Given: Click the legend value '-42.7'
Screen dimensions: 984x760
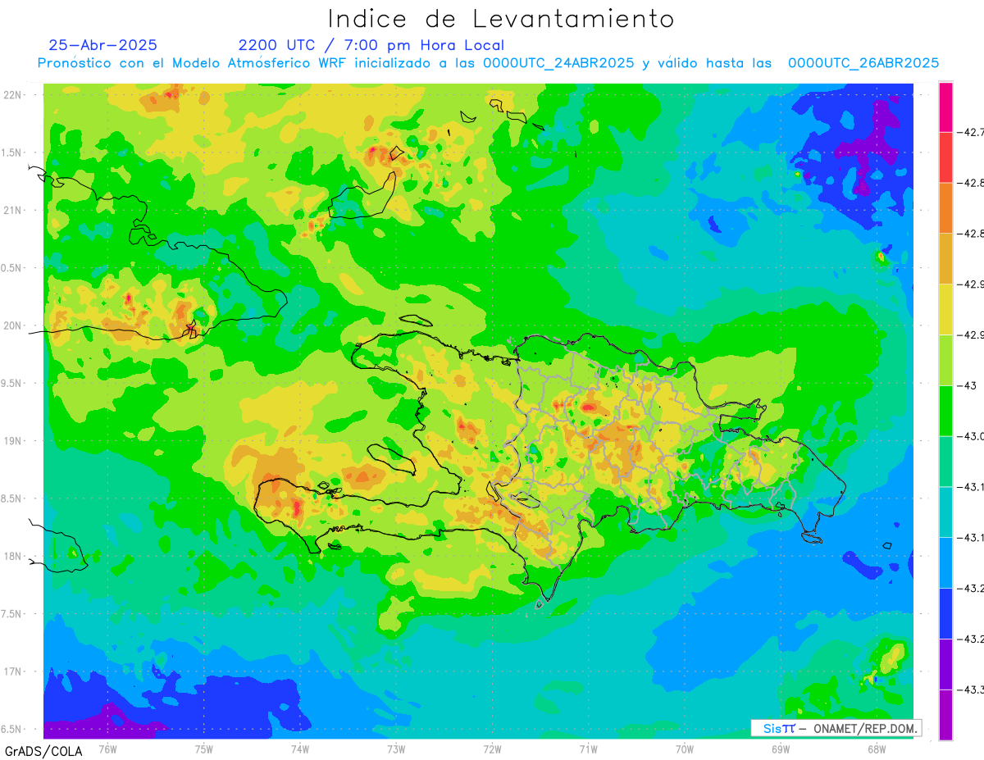Looking at the screenshot, I should click(x=972, y=132).
